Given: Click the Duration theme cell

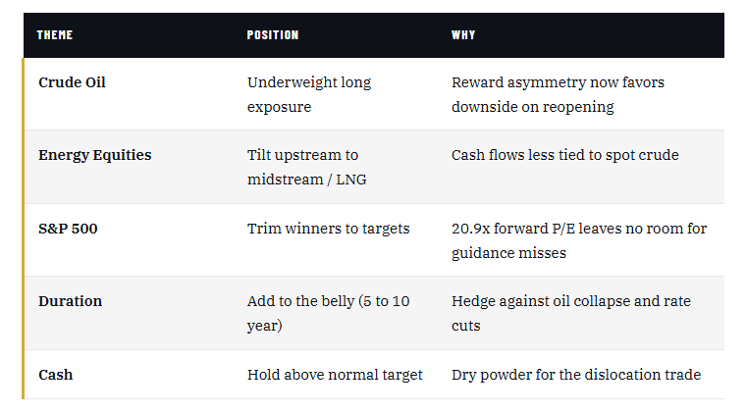Looking at the screenshot, I should coord(70,301).
